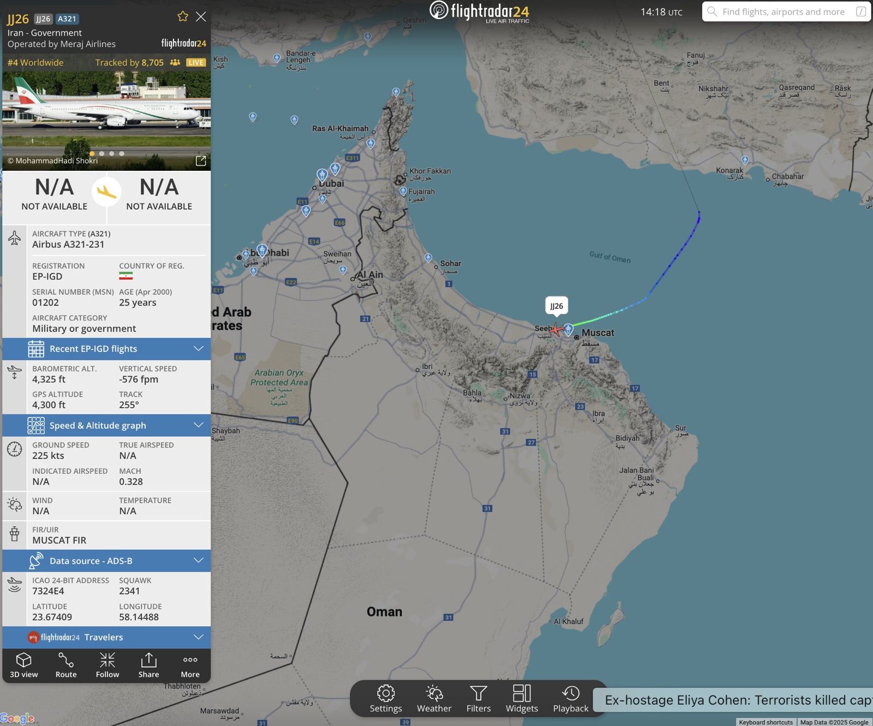Select the Sohar airport pin
873x726 pixels.
pyautogui.click(x=428, y=258)
